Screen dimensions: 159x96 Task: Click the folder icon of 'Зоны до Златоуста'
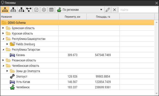(x=12, y=71)
